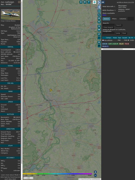Screen dimensions: 135x180
Task: Toggle the MLAT source filter
Action: click(121, 44)
